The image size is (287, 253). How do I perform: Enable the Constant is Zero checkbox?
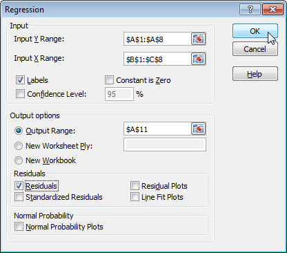tap(109, 80)
